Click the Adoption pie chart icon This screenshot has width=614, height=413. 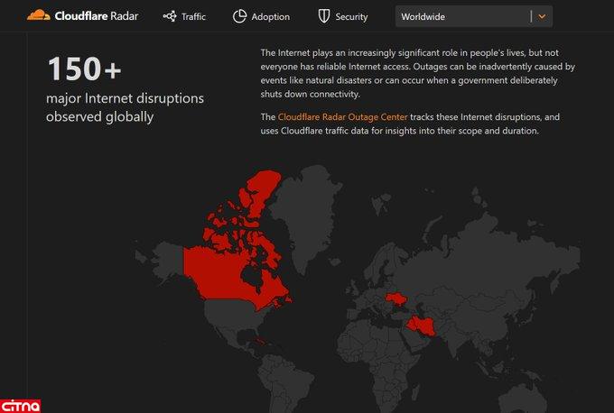(x=239, y=16)
